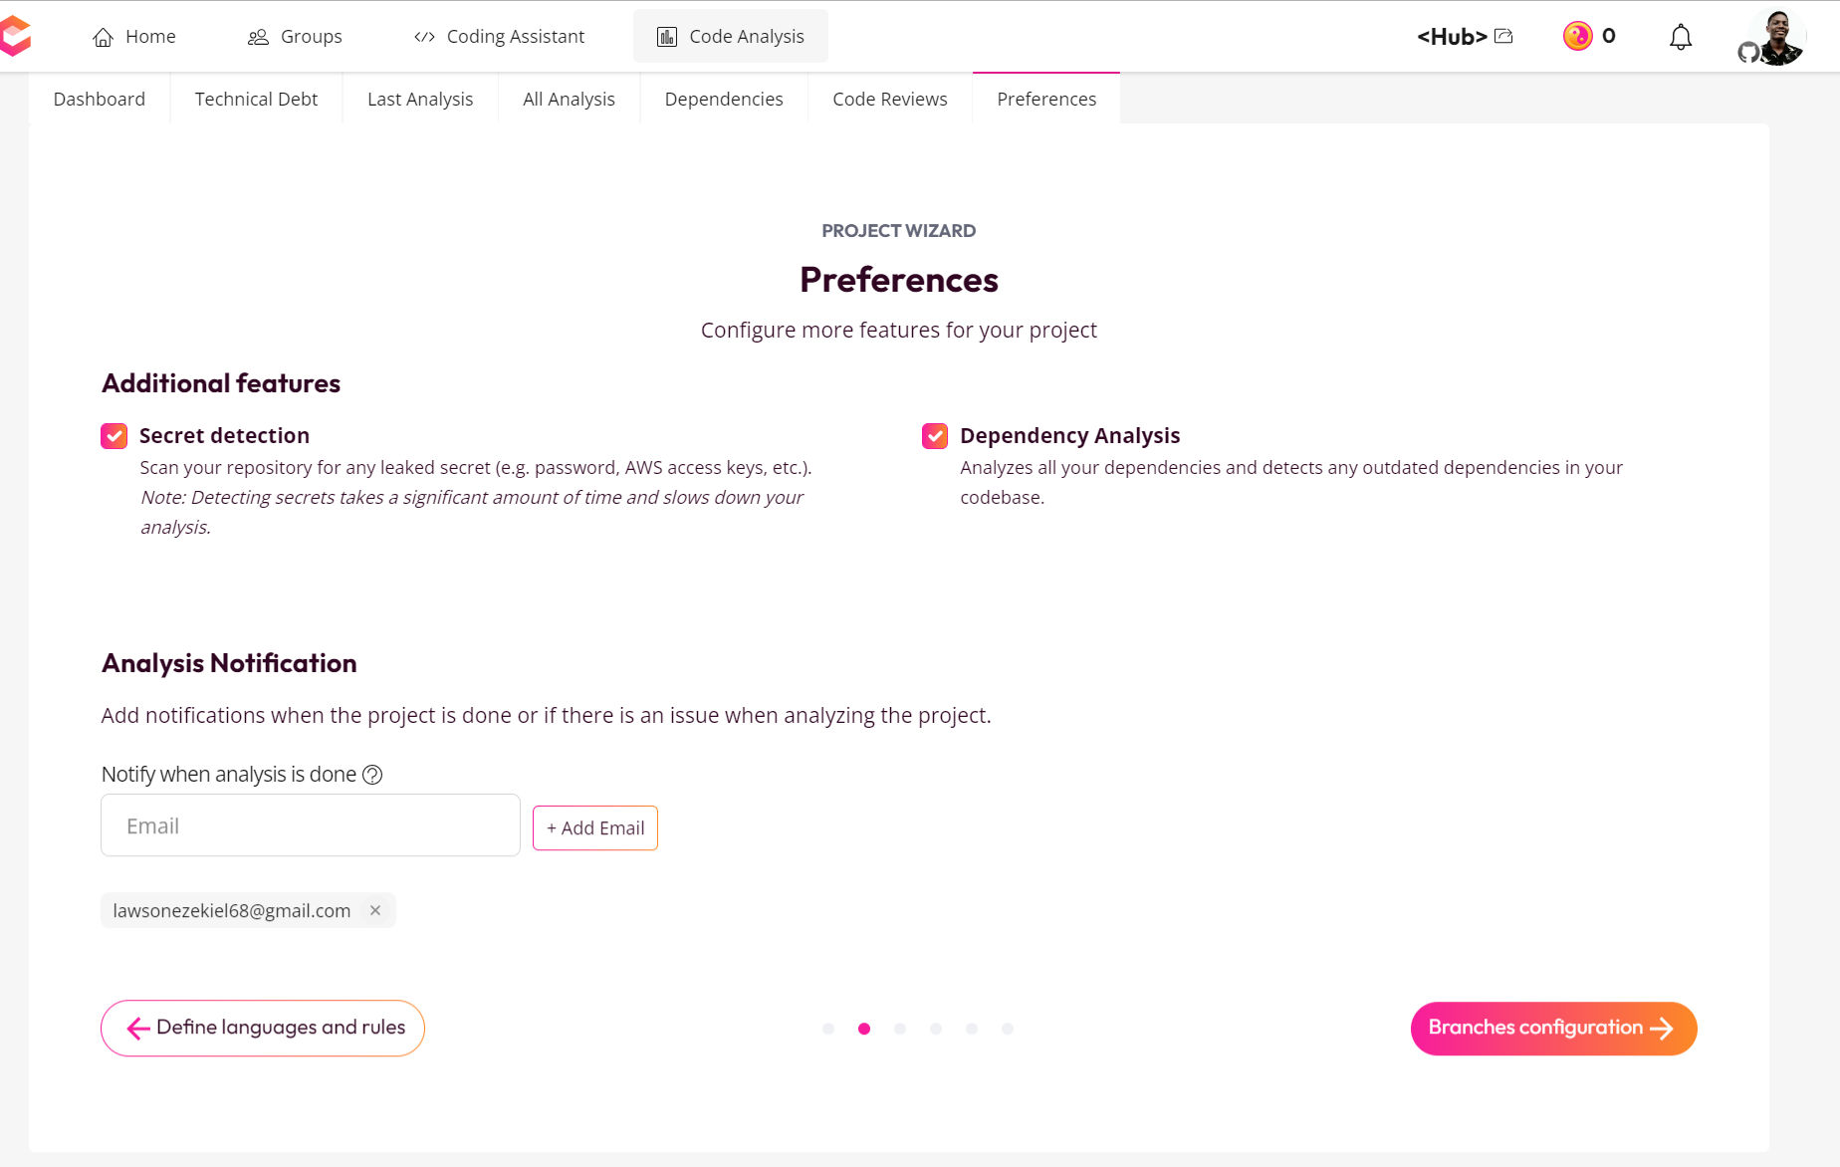
Task: Open the Technical Debt tab
Action: [256, 99]
